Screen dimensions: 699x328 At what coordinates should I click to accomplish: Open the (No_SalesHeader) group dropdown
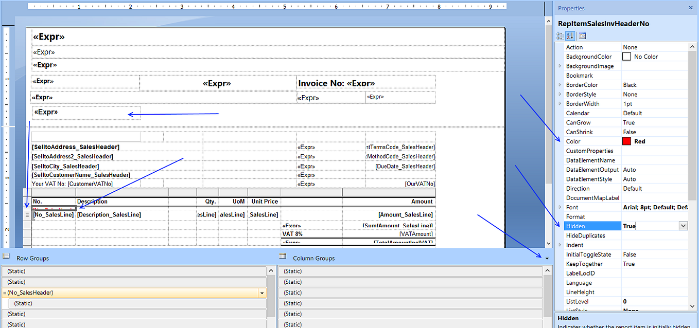tap(262, 292)
